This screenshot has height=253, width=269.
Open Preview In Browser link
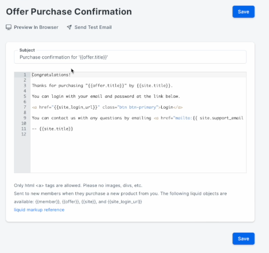coord(36,27)
